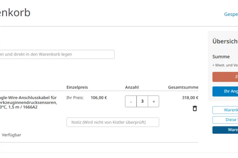Click the blue Ihr Ang... button
This screenshot has height=158, width=238.
(225, 91)
